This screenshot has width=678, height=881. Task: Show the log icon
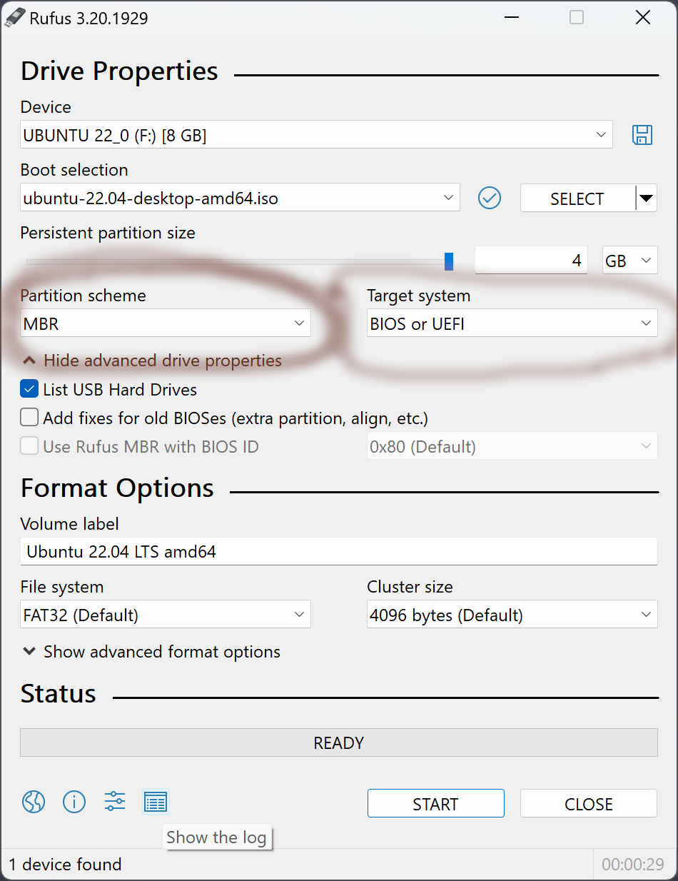click(x=156, y=802)
